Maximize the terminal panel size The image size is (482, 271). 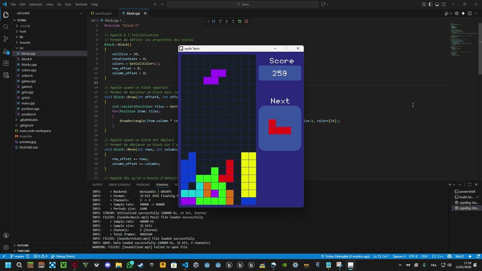tap(470, 184)
